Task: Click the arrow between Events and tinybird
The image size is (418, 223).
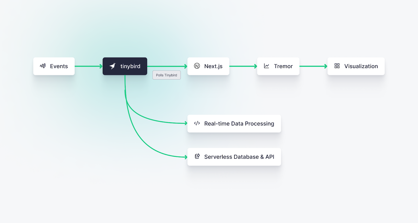Action: pos(88,66)
